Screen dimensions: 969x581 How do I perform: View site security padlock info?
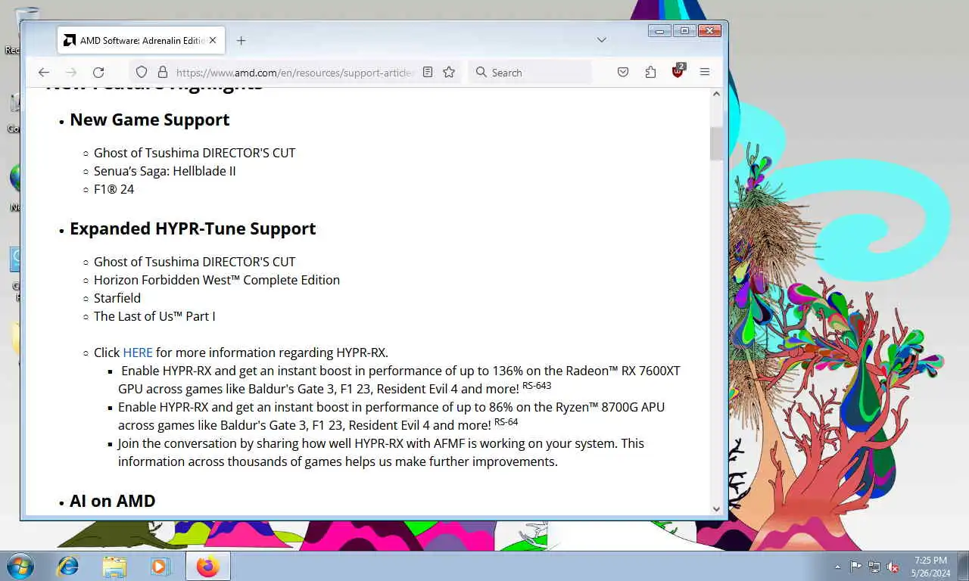click(x=162, y=73)
